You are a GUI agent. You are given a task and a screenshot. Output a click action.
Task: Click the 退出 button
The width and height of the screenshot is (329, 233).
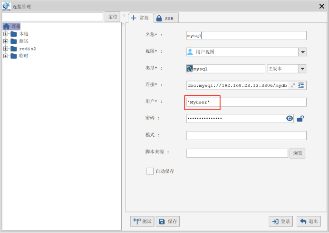(x=309, y=222)
